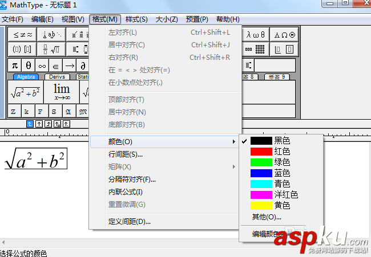
Task: Open the 帮助(H) menu
Action: [x=228, y=19]
